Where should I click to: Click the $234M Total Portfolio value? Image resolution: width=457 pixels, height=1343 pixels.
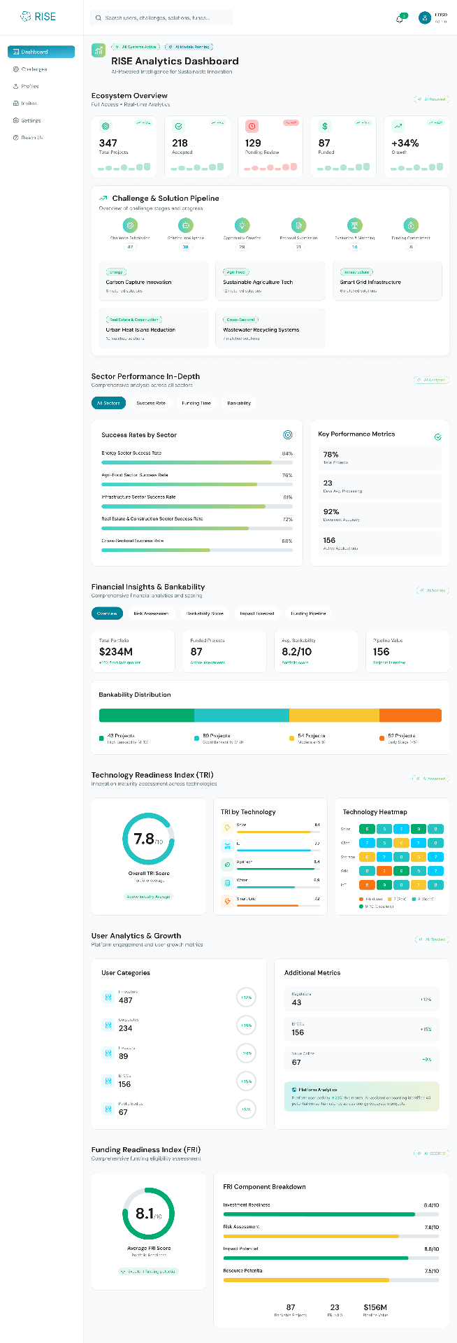click(116, 651)
